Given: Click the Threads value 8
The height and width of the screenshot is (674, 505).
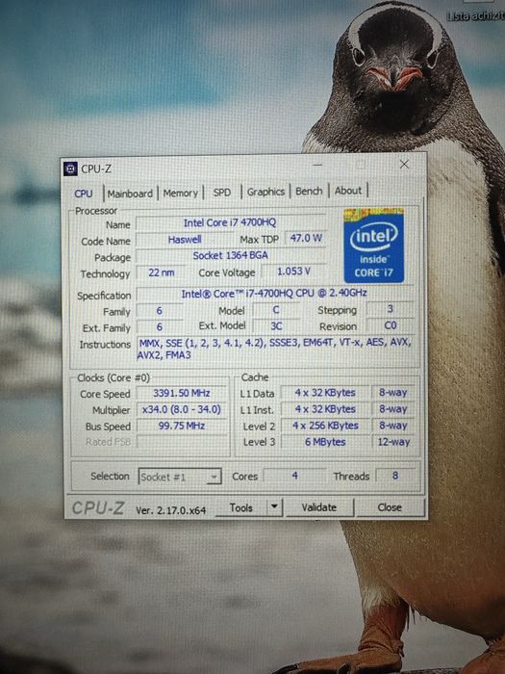Looking at the screenshot, I should point(395,475).
